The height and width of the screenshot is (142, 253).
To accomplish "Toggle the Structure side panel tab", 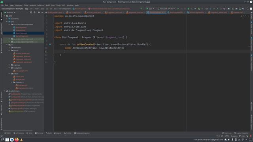I will 2,97.
